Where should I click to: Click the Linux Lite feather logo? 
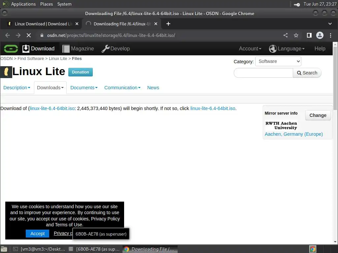pyautogui.click(x=6, y=72)
